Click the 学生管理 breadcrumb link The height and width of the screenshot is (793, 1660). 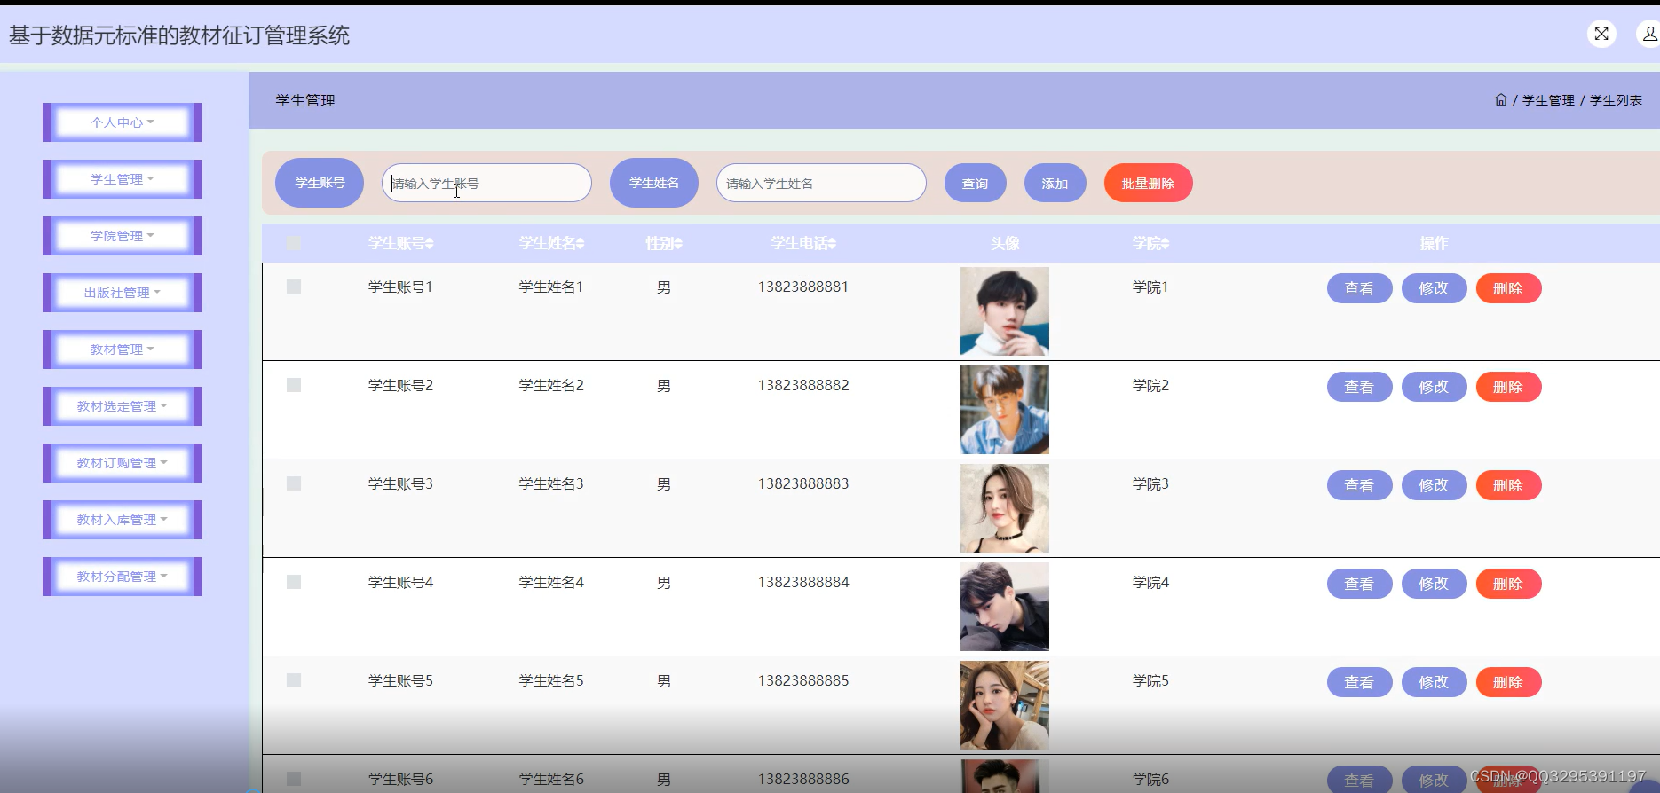click(x=1548, y=100)
